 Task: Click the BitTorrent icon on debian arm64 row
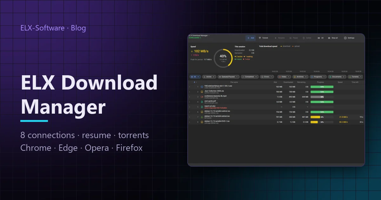[202, 117]
